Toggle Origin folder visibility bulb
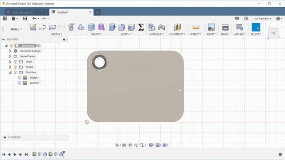The height and width of the screenshot is (160, 285). point(16,62)
